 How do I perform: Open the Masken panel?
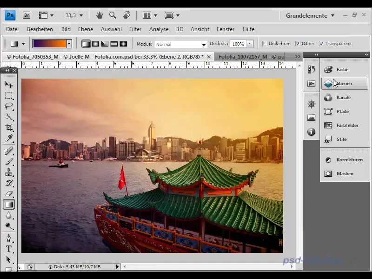(345, 173)
